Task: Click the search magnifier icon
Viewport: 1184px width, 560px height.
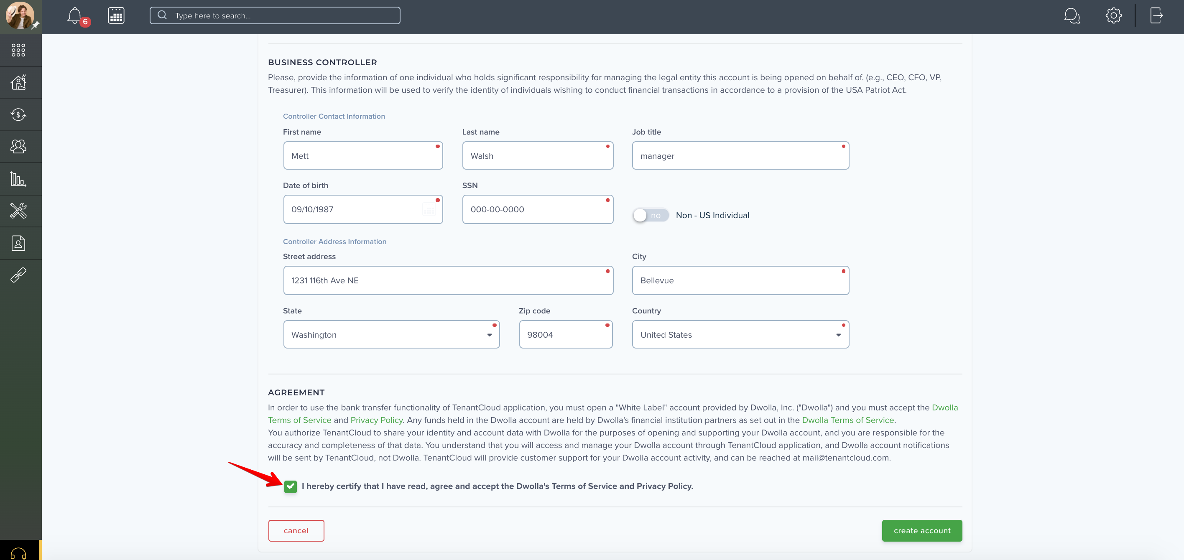Action: coord(162,15)
